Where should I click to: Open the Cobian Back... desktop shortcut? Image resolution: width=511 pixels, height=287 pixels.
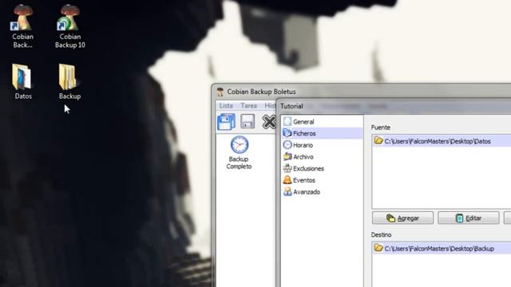click(x=23, y=26)
